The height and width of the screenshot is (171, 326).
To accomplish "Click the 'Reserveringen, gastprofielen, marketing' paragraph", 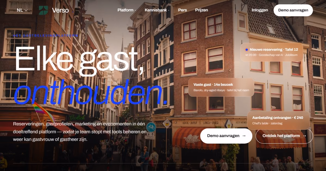I will click(80, 132).
